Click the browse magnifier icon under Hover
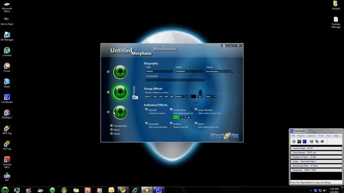Screen dimensions: 344x193 coord(135,98)
